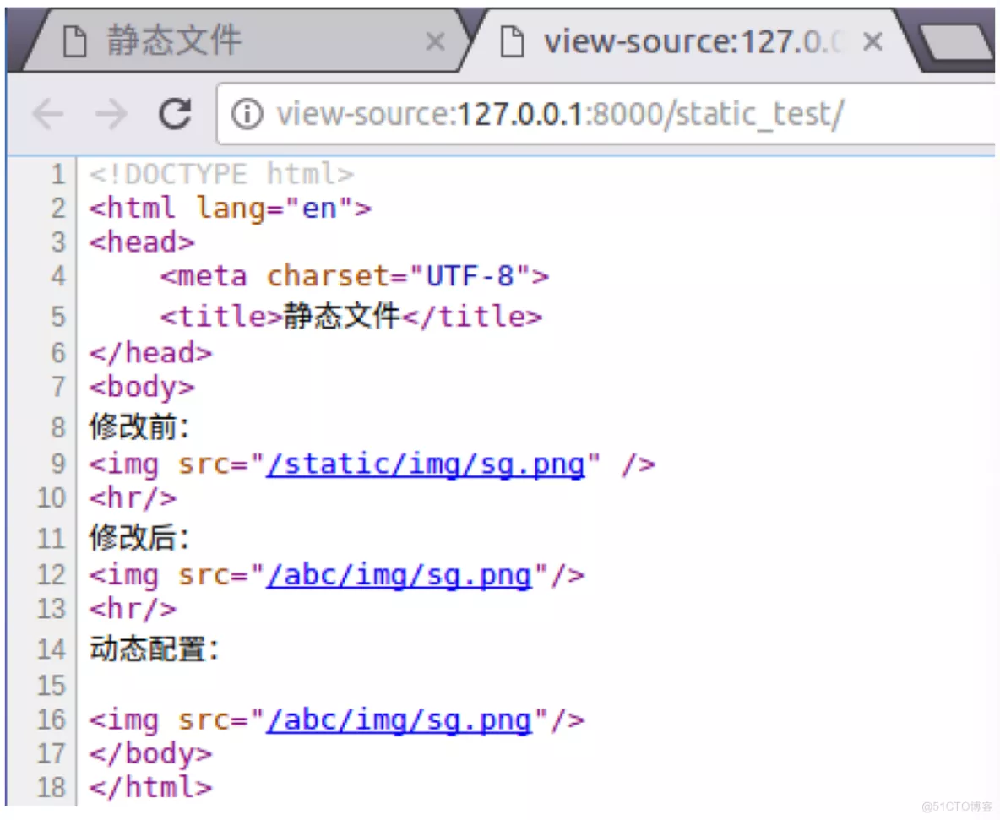Click the closing </html> tag
The image size is (1000, 820).
click(150, 787)
